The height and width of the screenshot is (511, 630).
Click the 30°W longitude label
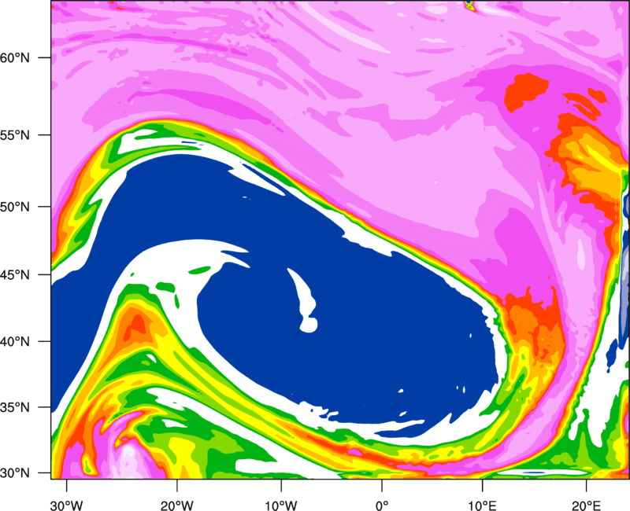[66, 505]
